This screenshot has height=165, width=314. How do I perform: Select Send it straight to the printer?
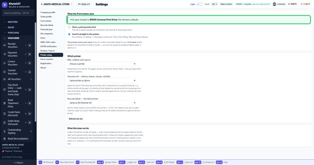[69, 34]
